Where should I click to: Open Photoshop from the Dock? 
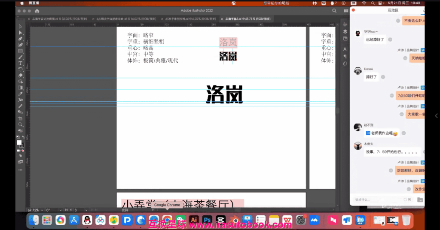pos(207,221)
